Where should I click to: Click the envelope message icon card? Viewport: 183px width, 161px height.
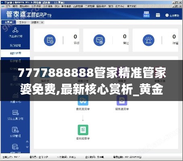click(x=99, y=40)
